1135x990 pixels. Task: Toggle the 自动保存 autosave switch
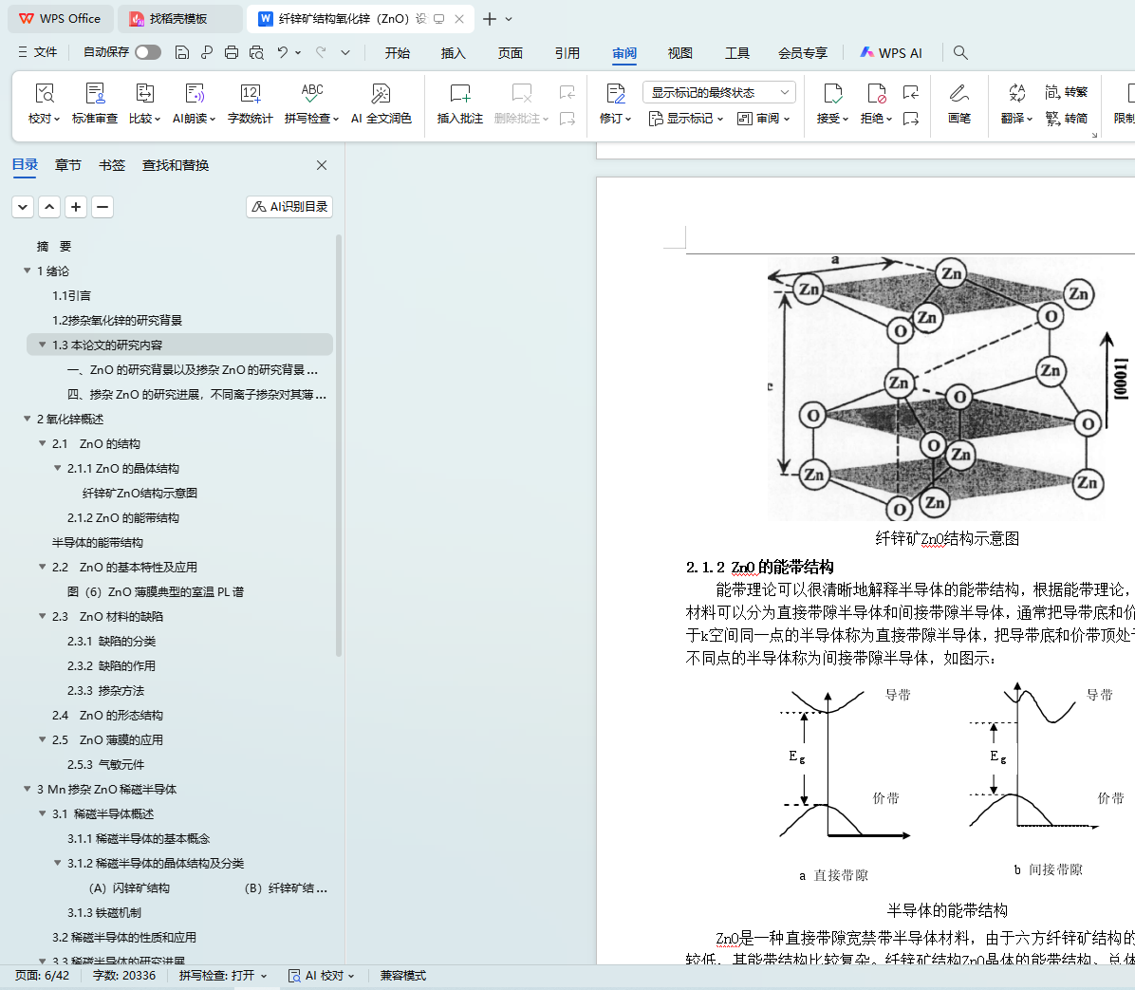[x=147, y=52]
